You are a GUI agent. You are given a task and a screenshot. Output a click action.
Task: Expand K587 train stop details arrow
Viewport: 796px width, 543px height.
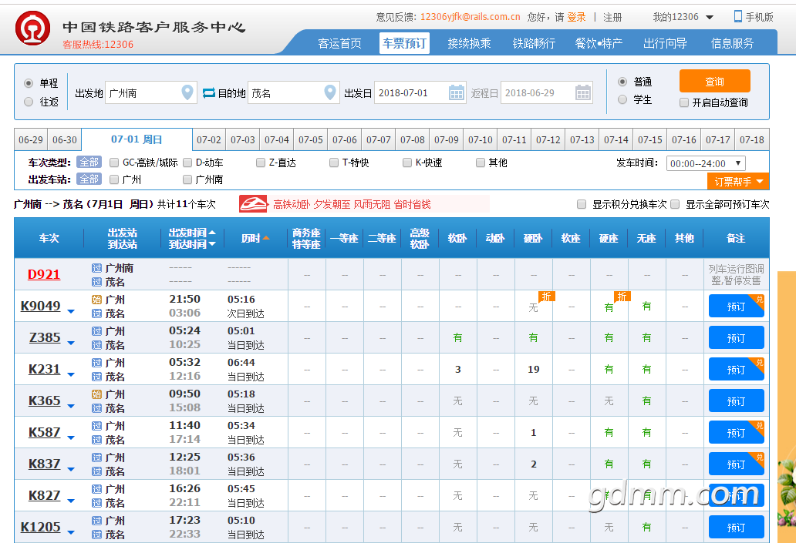pos(71,437)
